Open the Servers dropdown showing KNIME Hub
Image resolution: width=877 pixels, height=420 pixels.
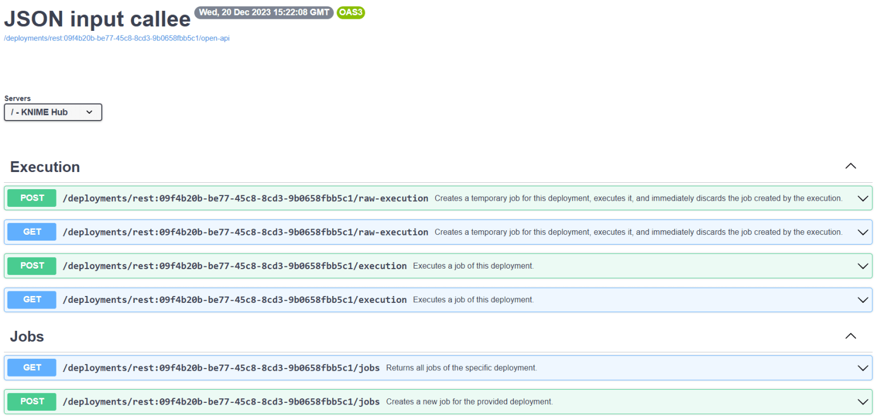pos(53,112)
